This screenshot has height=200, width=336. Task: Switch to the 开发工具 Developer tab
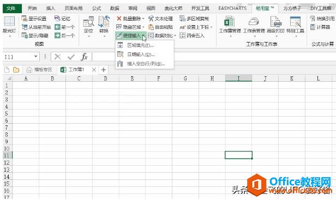click(200, 8)
